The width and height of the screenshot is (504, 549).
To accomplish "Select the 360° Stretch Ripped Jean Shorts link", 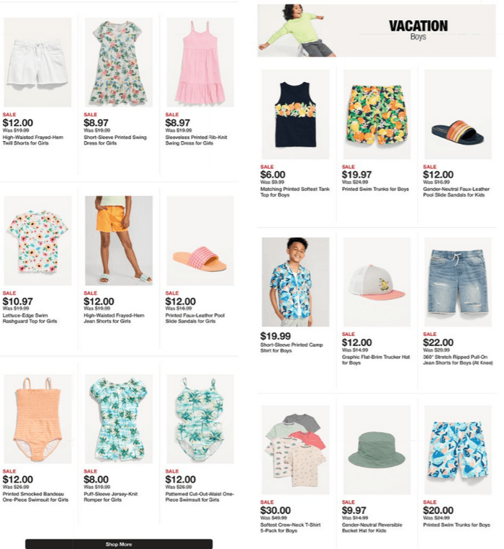I will pyautogui.click(x=458, y=360).
